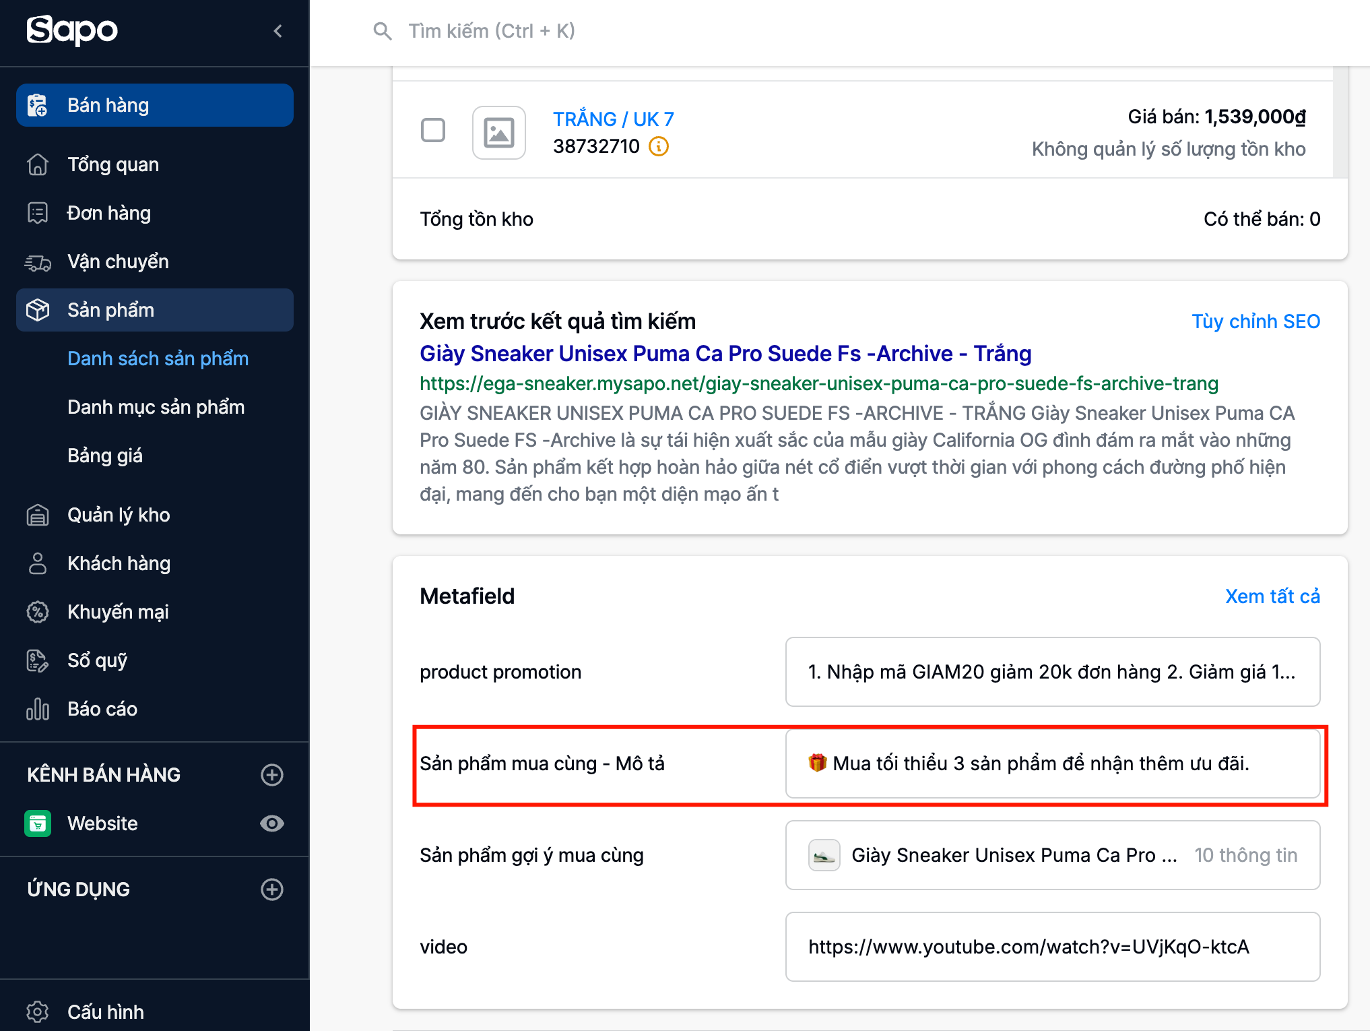Collapse the sidebar with the chevron arrow
Viewport: 1370px width, 1031px height.
pyautogui.click(x=278, y=31)
